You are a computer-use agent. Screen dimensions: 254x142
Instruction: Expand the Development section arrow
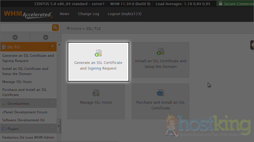pos(52,103)
